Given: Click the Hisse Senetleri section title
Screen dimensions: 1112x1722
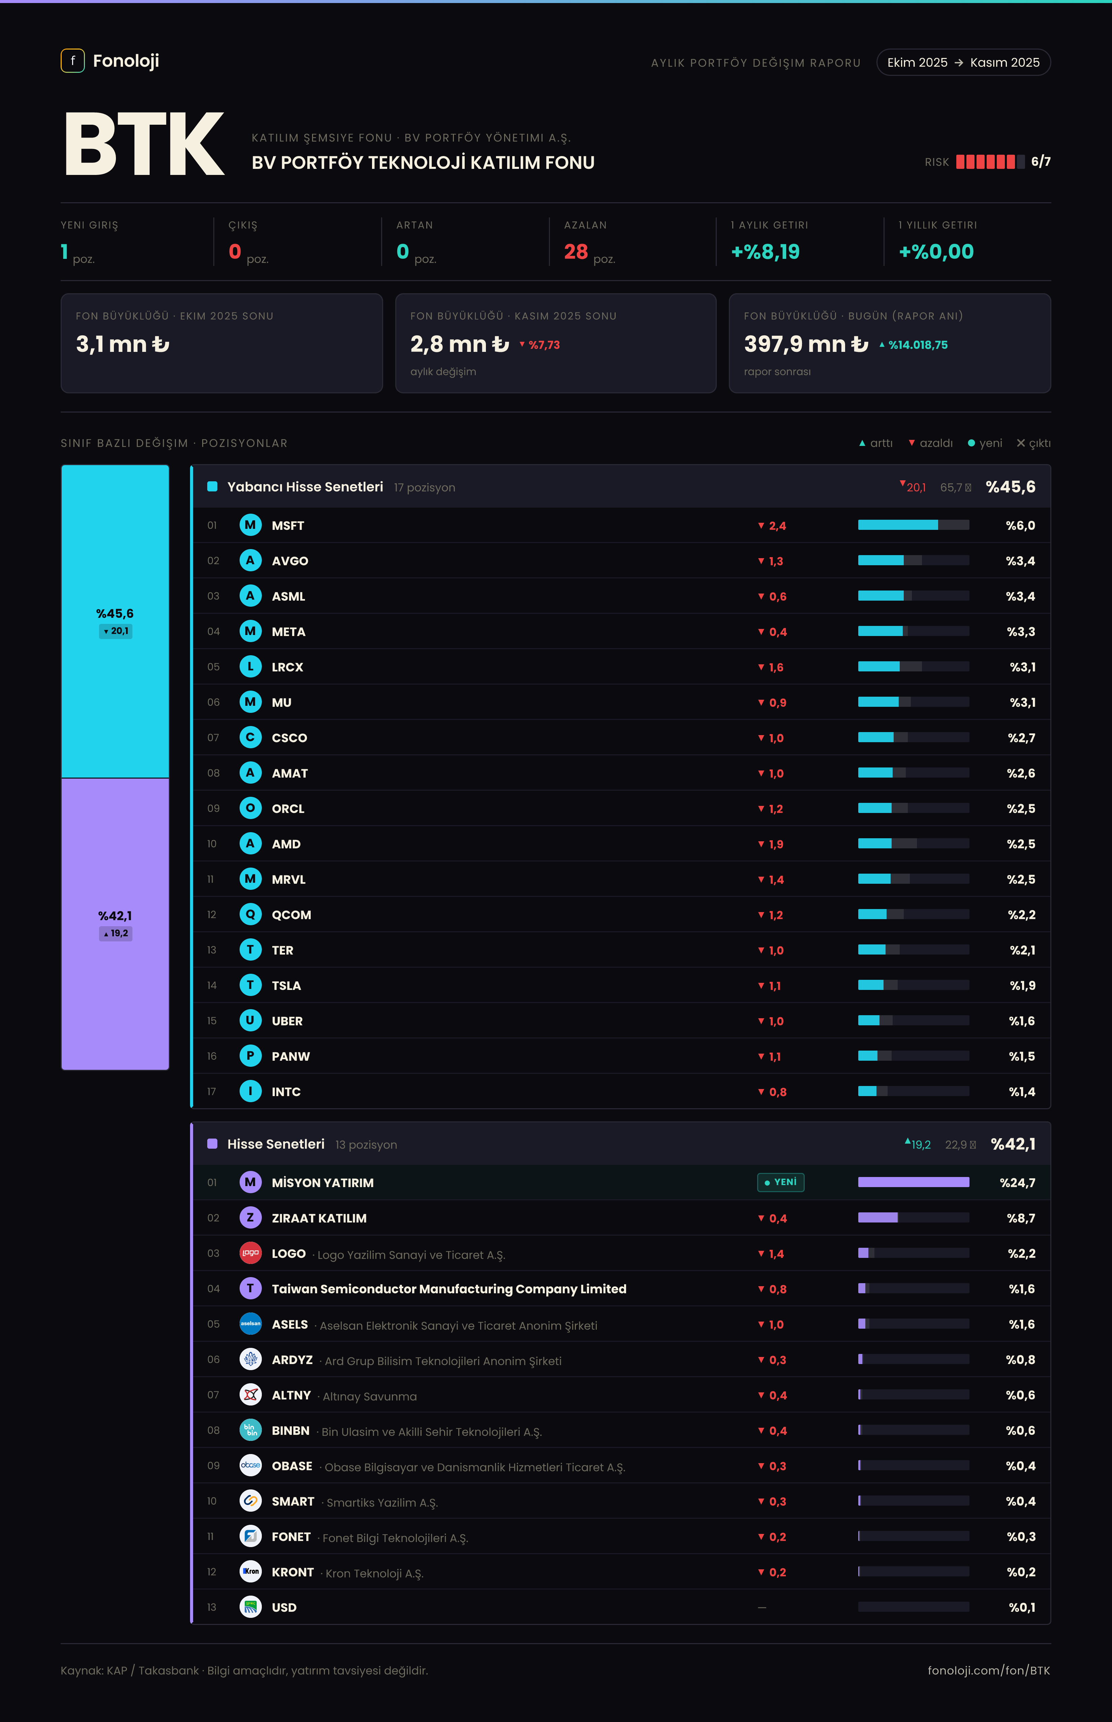Looking at the screenshot, I should click(276, 1144).
